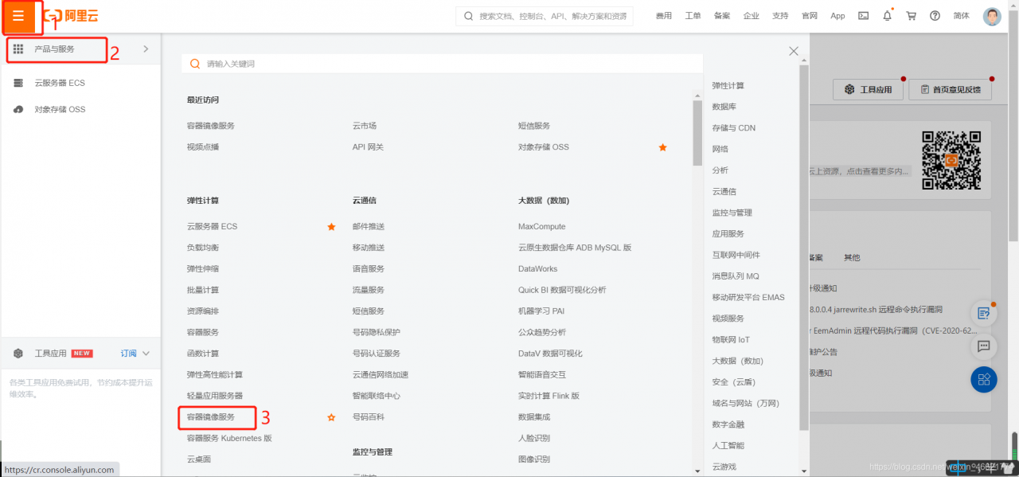Toggle the favorite star near 容器镜像服务
The height and width of the screenshot is (477, 1019).
coord(331,416)
